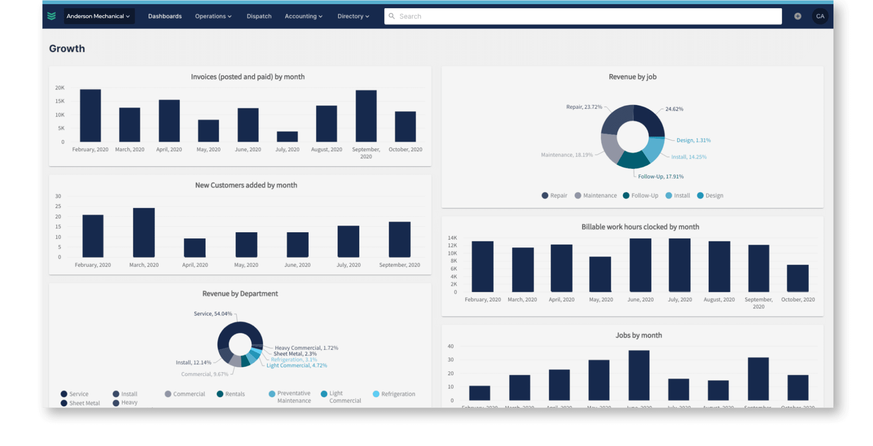Select the Dashboards menu item
873x446 pixels.
[x=165, y=16]
